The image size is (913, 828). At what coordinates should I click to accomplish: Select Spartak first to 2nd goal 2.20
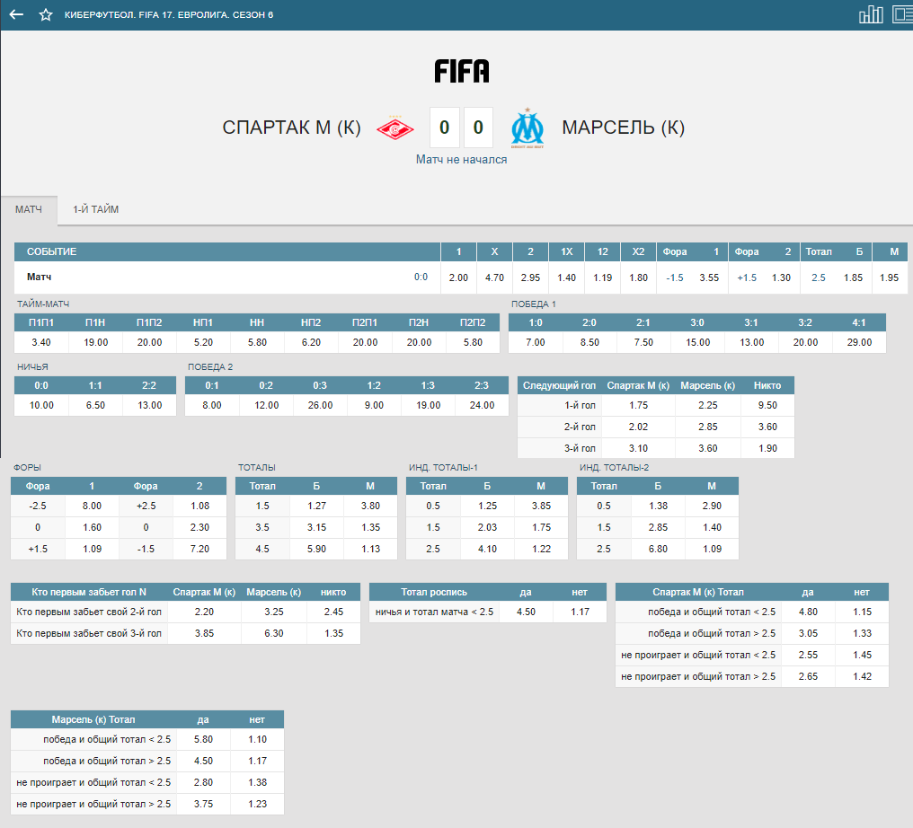[204, 612]
